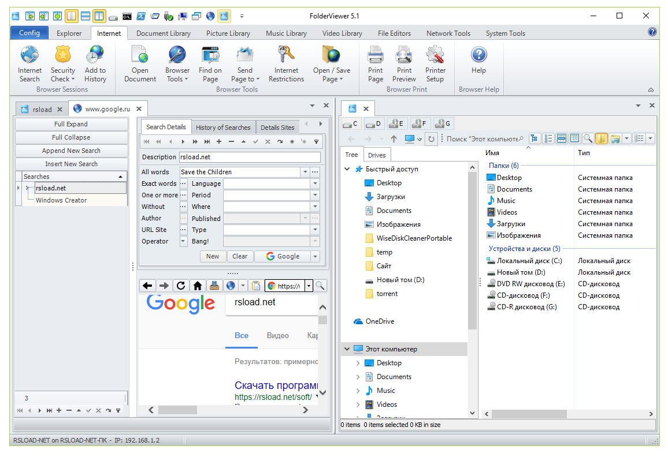The image size is (668, 457).
Task: Toggle the folders pane view button
Action: (602, 138)
